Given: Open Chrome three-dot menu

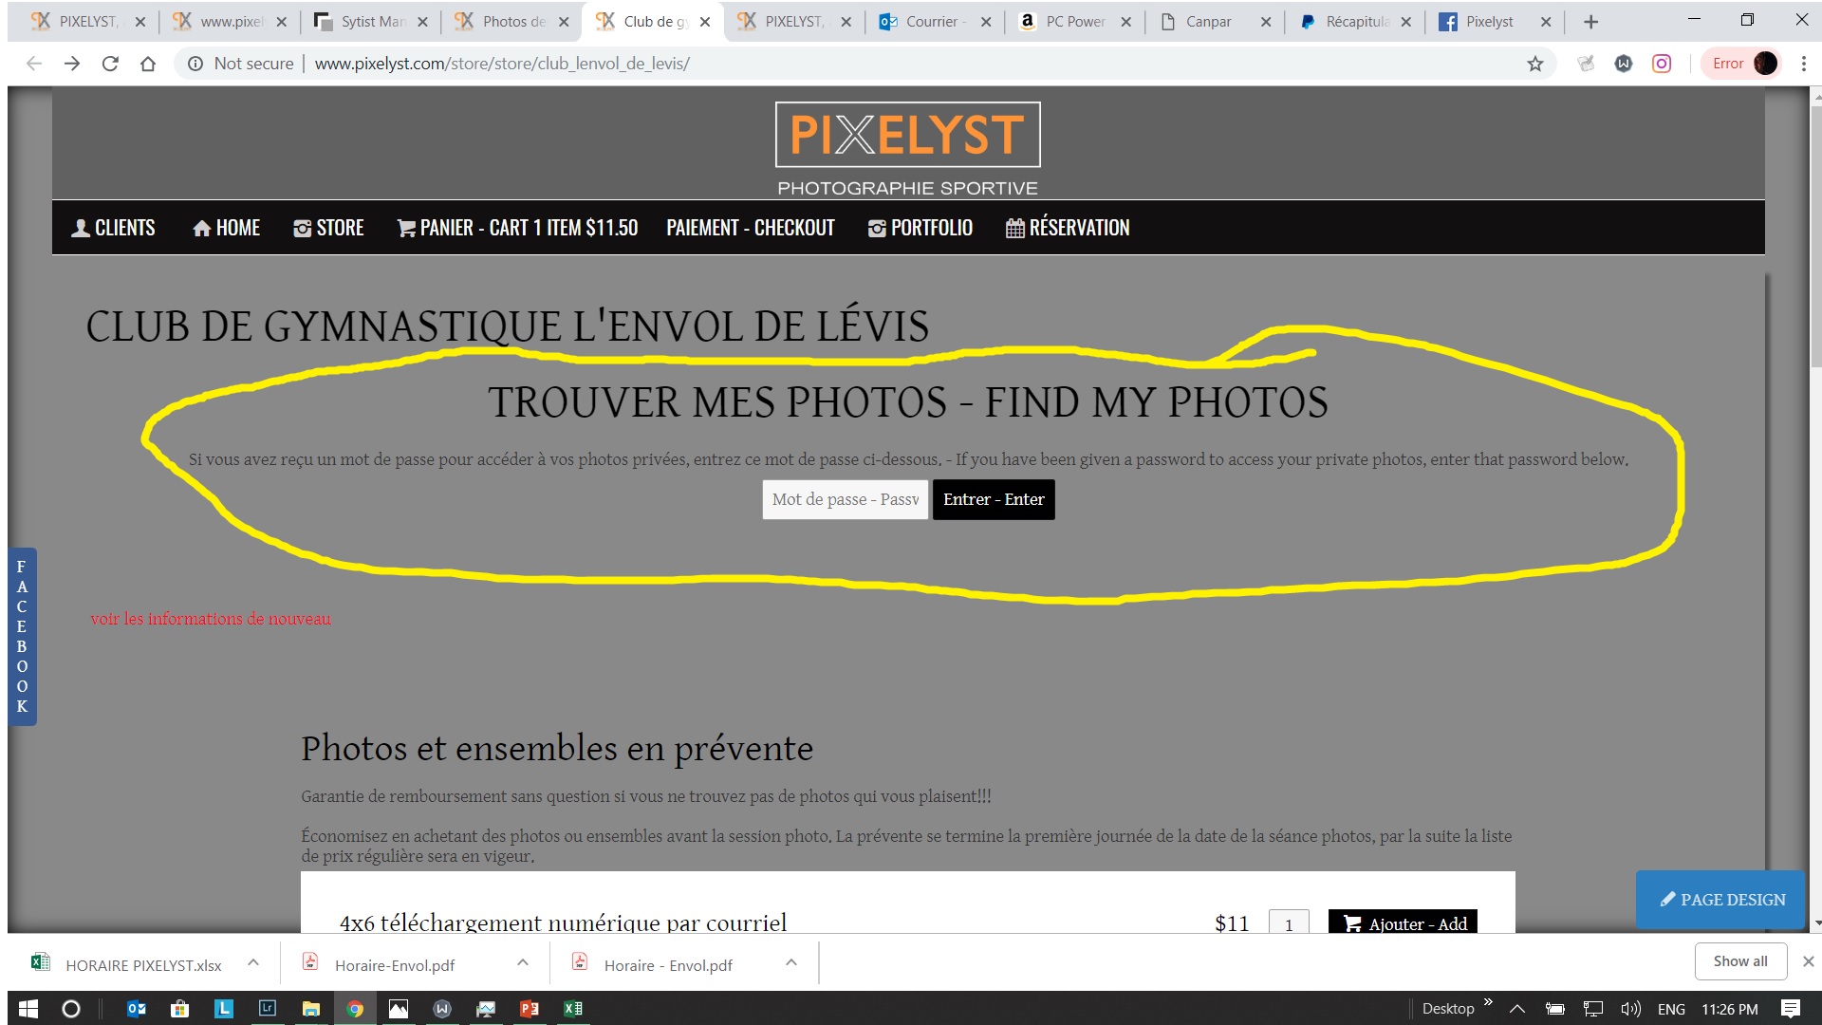Looking at the screenshot, I should [x=1804, y=64].
